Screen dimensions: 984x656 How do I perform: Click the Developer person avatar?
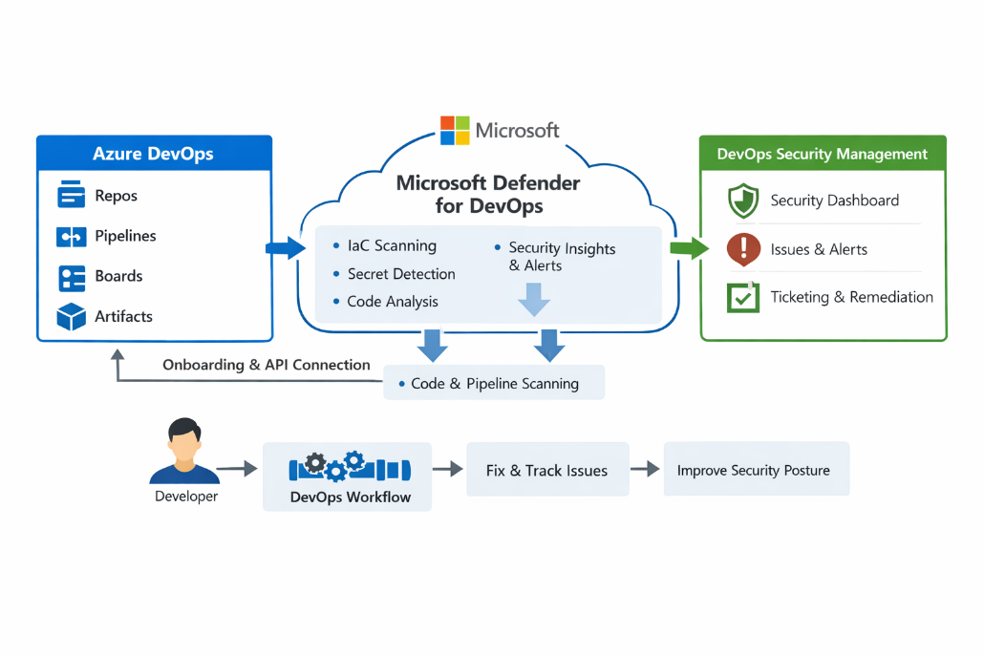tap(184, 451)
